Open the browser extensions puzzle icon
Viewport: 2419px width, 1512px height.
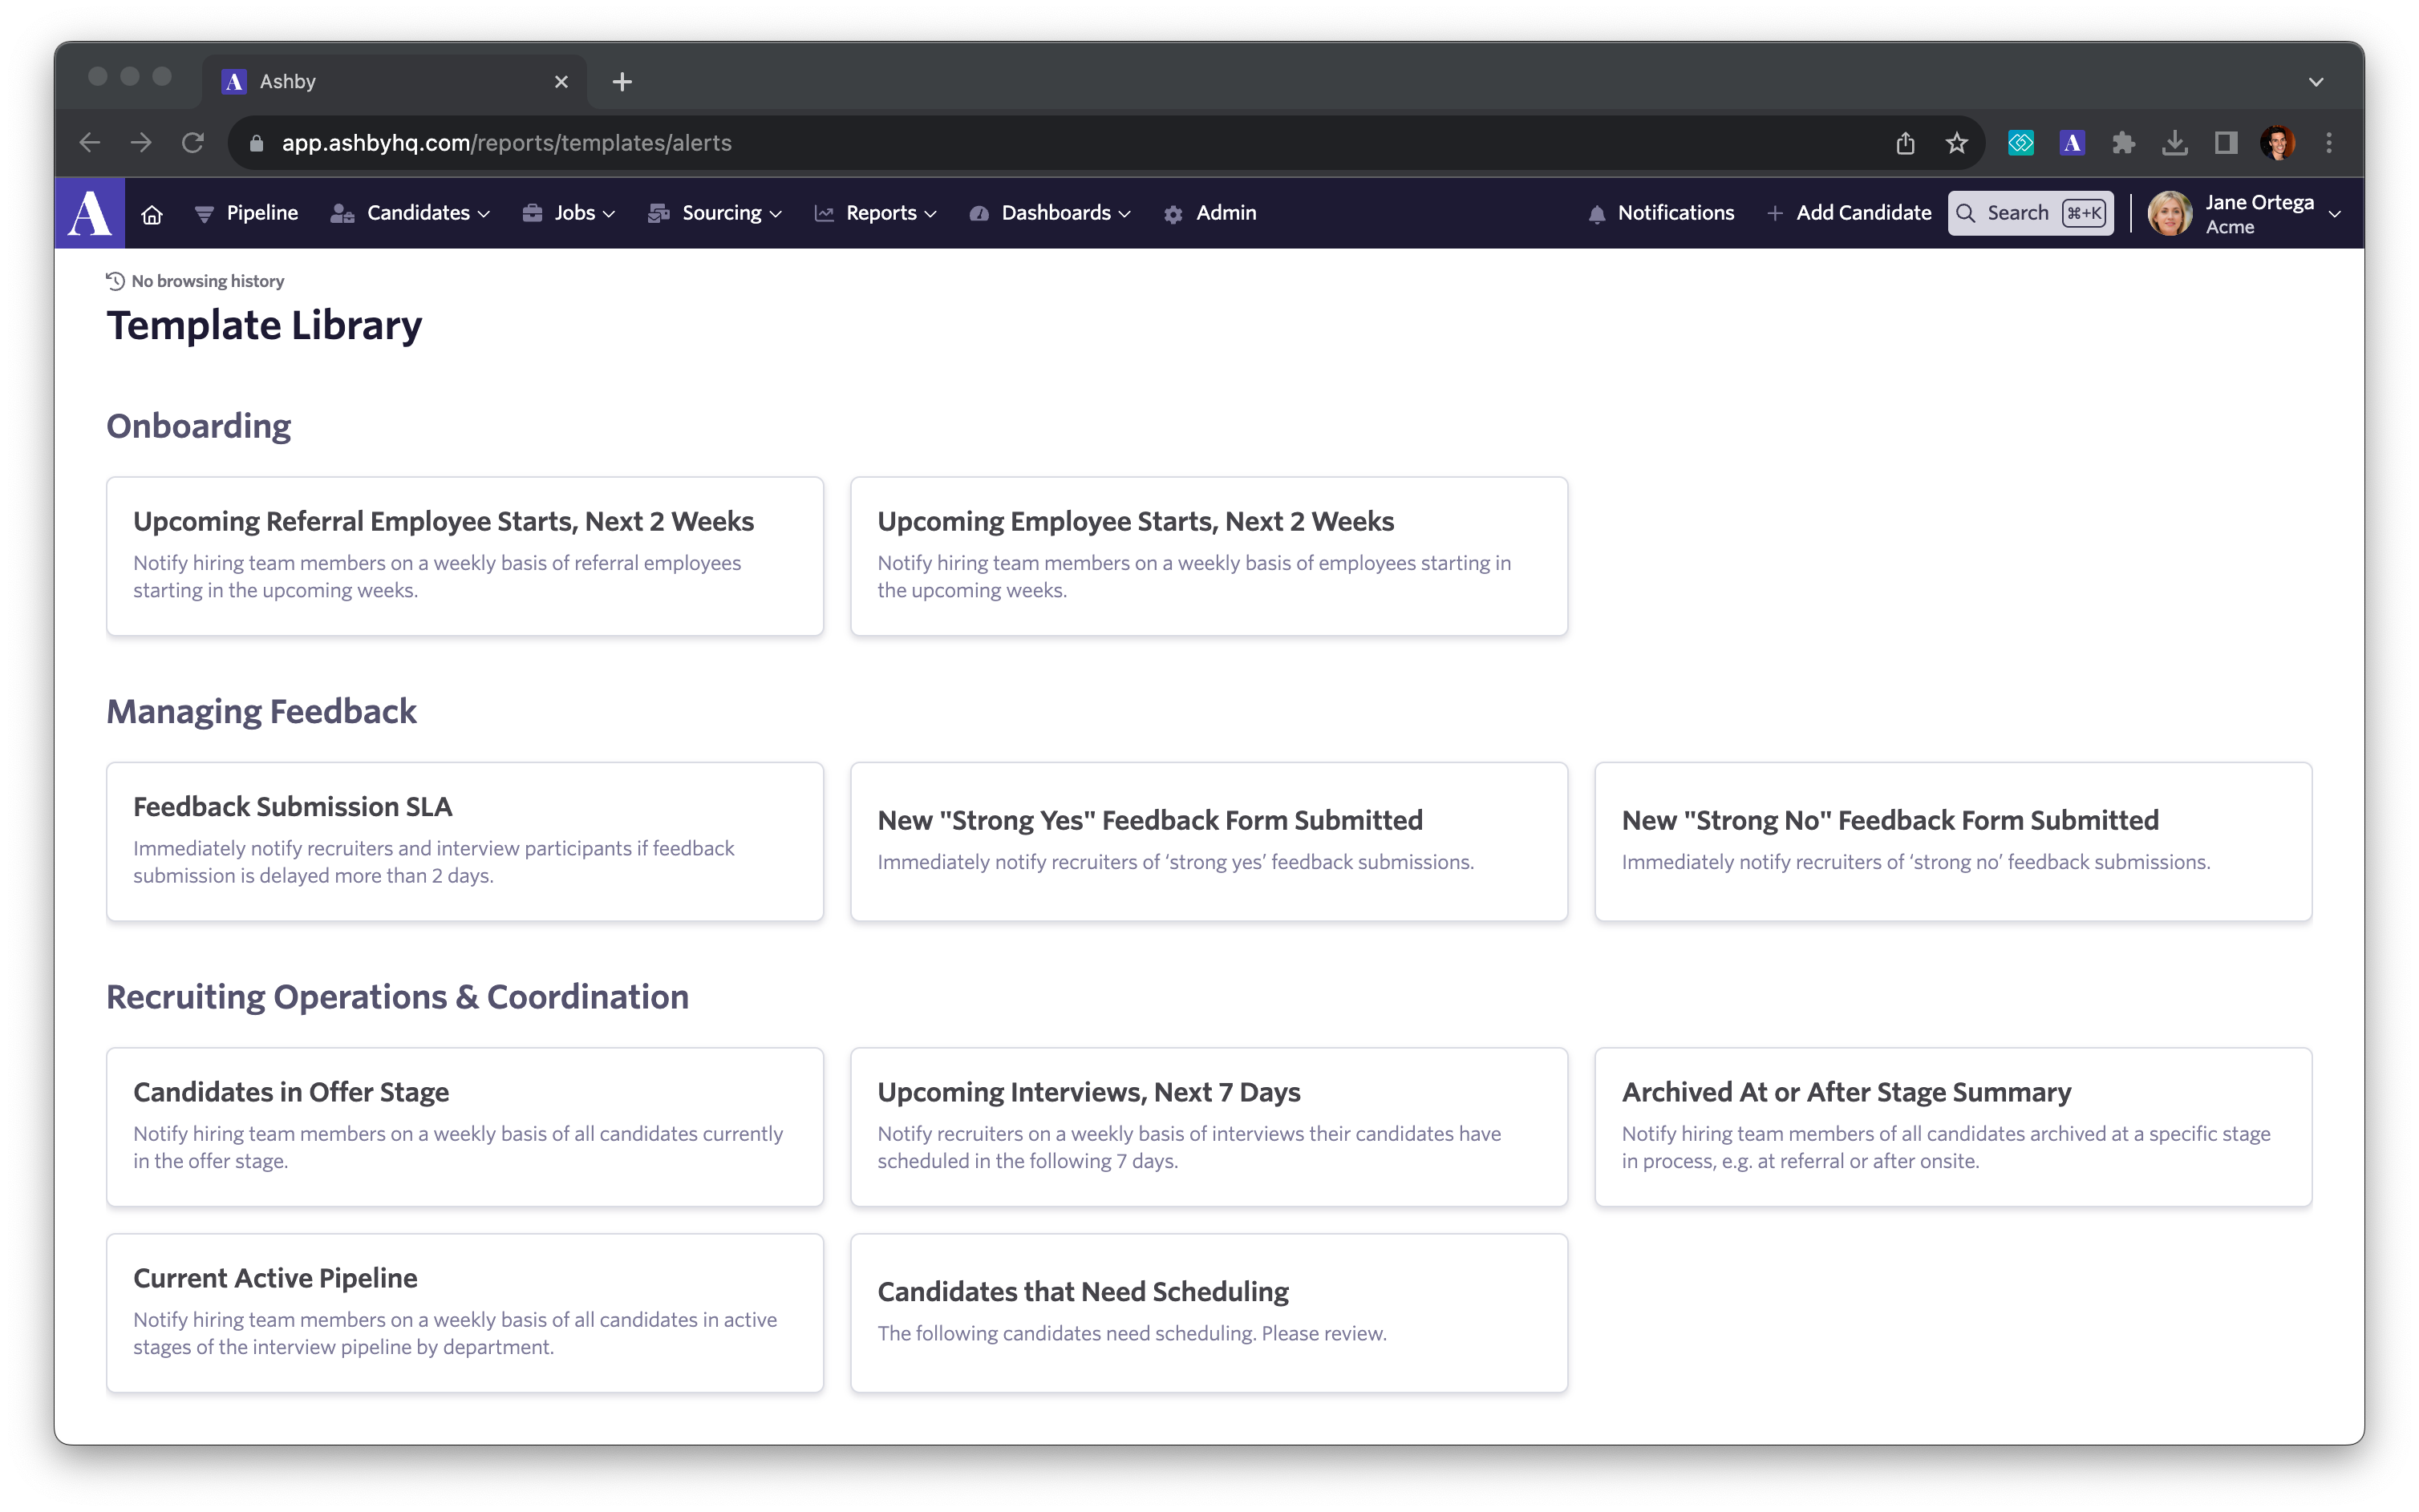2123,143
